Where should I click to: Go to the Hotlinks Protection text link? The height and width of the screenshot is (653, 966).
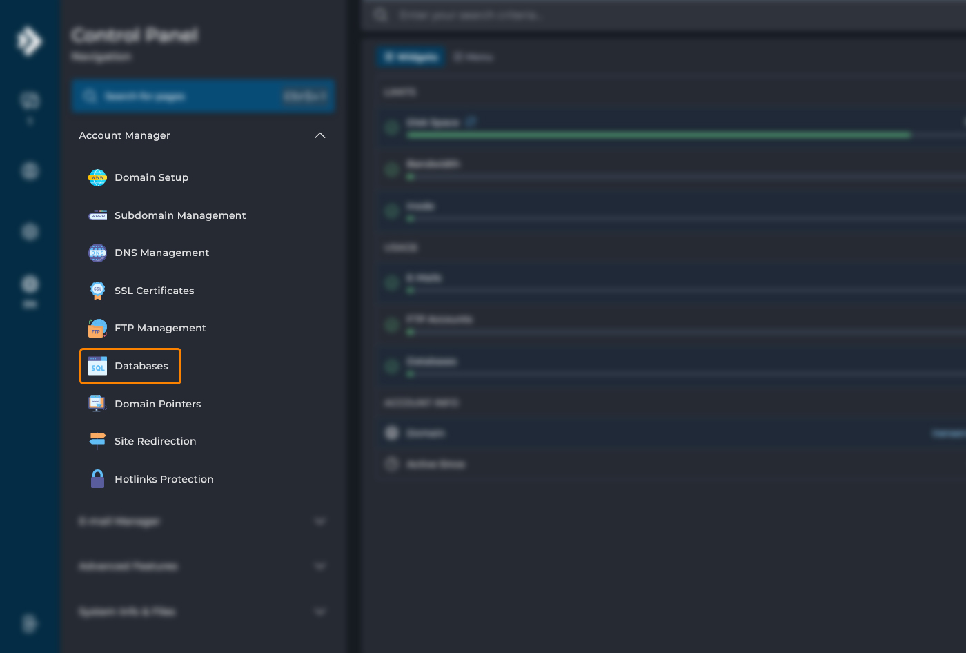[164, 479]
